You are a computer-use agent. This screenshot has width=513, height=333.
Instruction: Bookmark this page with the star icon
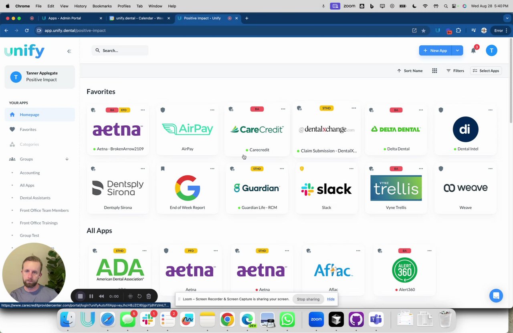(x=423, y=30)
